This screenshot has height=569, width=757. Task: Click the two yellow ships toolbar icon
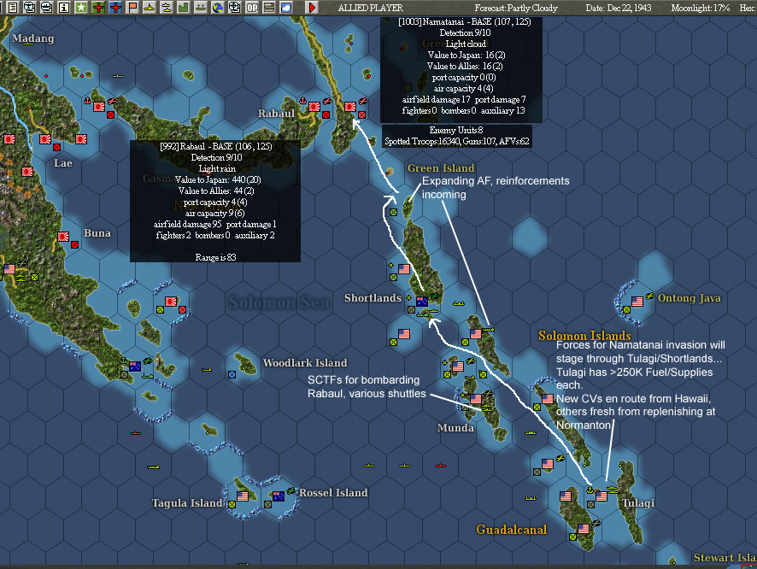coord(166,7)
